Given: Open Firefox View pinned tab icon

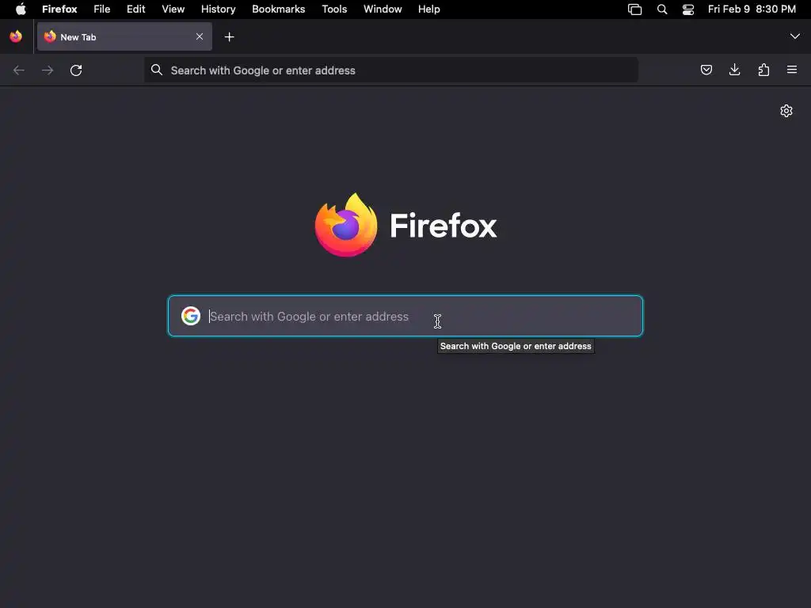Looking at the screenshot, I should pos(16,36).
